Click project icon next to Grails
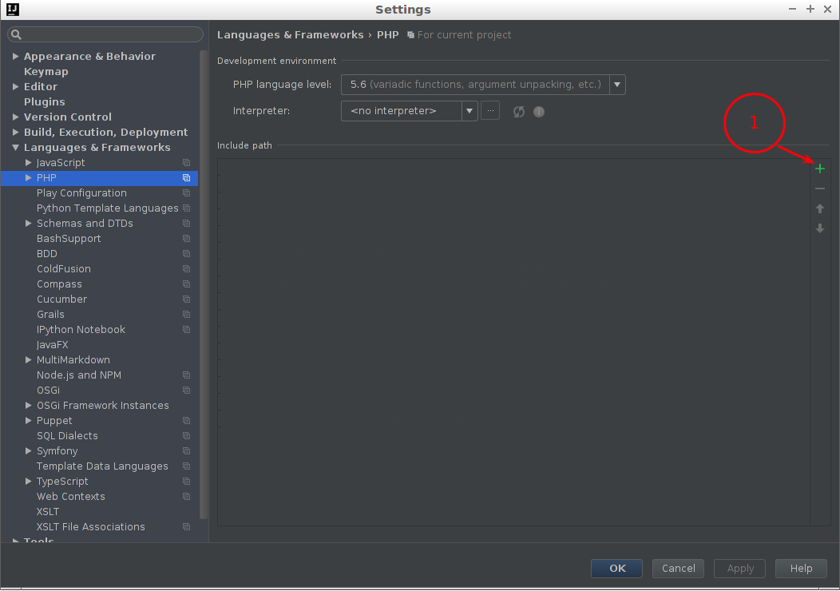This screenshot has height=591, width=840. click(x=186, y=314)
